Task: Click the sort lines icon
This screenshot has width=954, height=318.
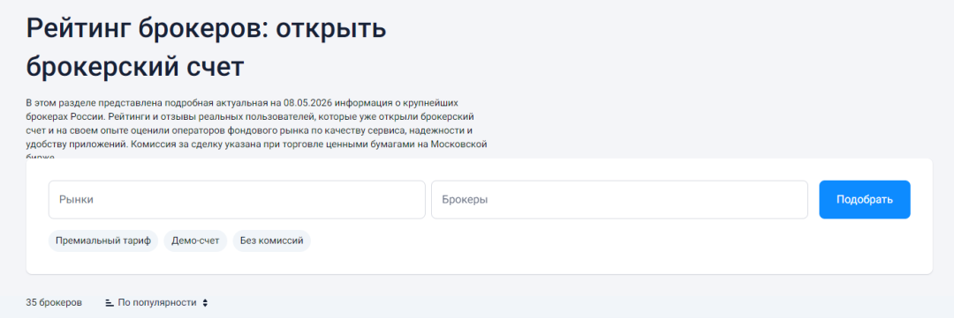Action: click(x=110, y=302)
